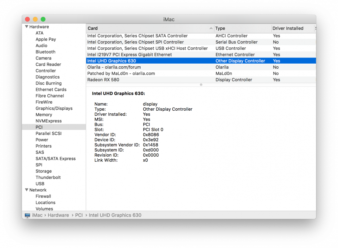Select ATA in the sidebar

pos(40,33)
